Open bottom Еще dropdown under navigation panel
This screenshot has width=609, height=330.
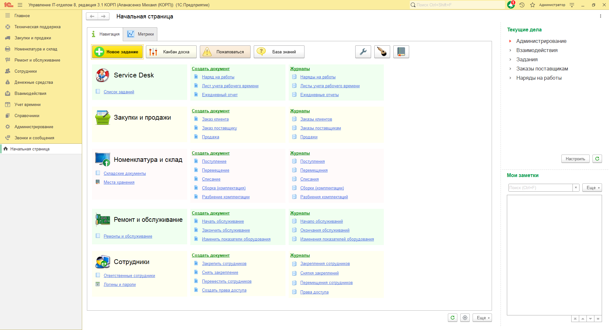click(482, 318)
